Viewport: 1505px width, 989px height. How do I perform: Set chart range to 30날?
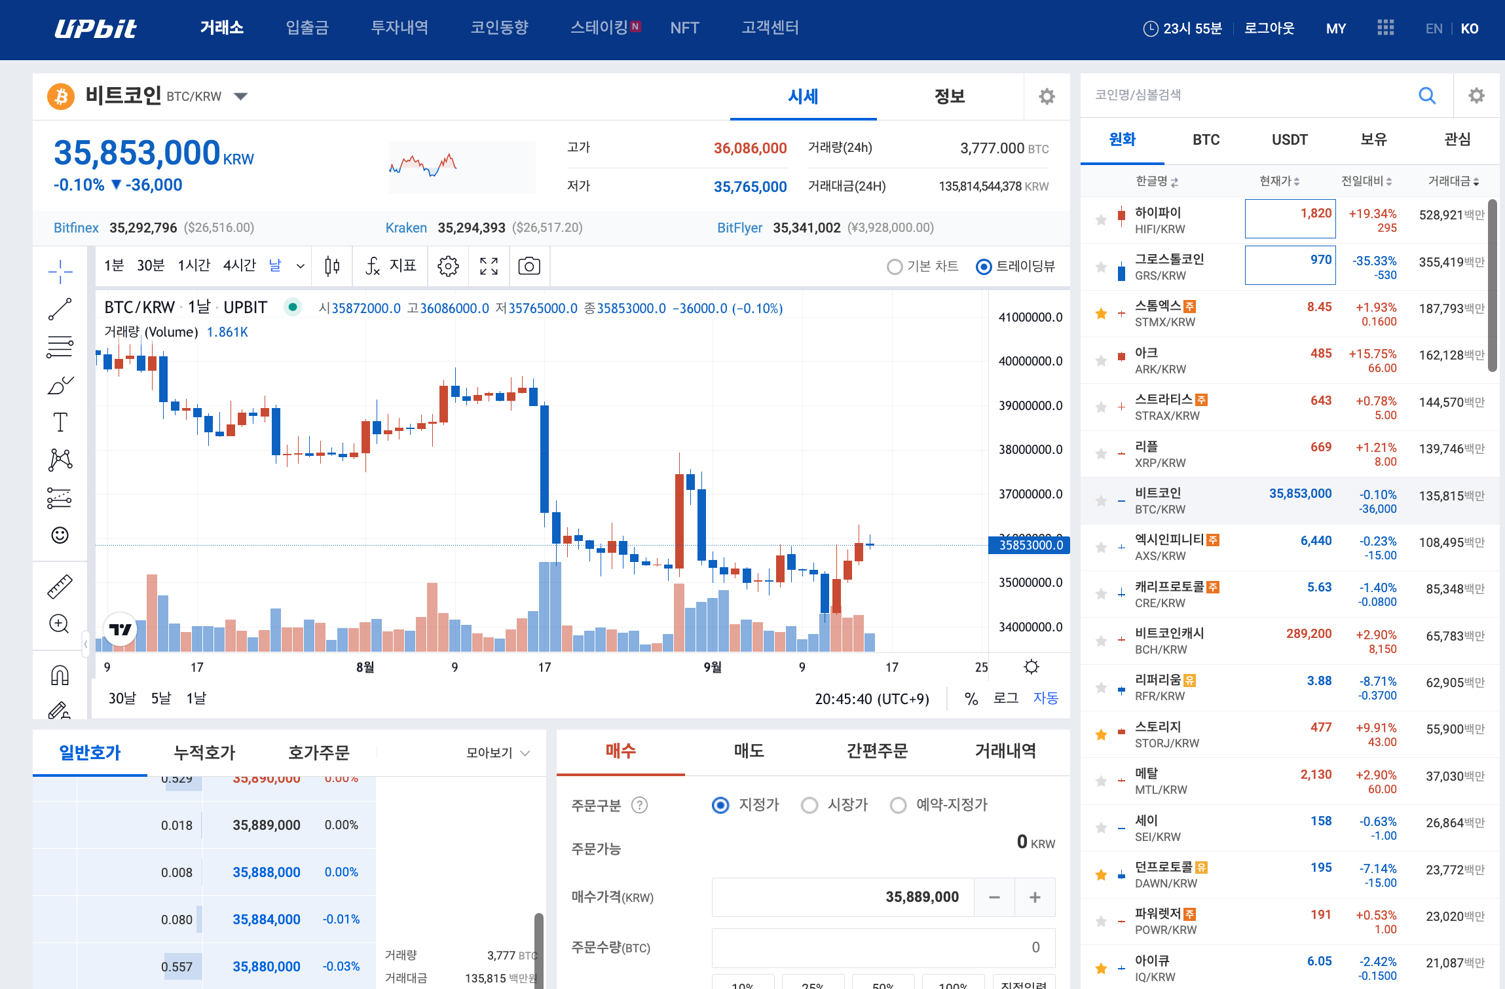coord(122,698)
